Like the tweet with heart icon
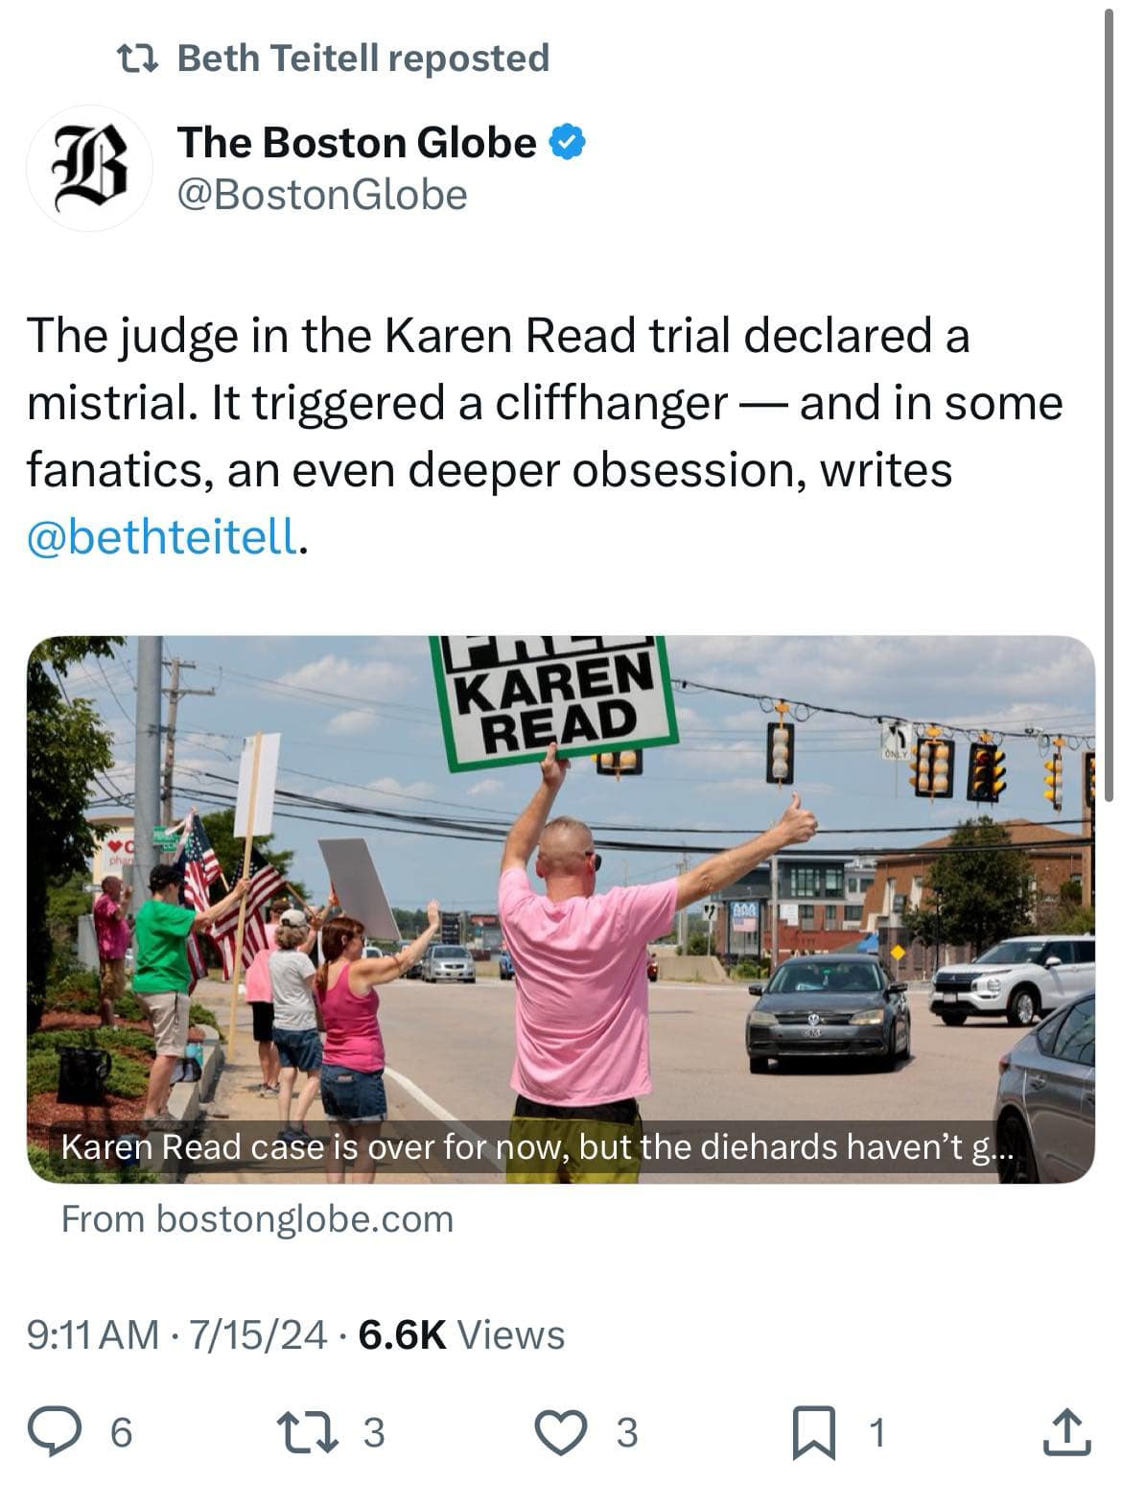 click(x=560, y=1431)
